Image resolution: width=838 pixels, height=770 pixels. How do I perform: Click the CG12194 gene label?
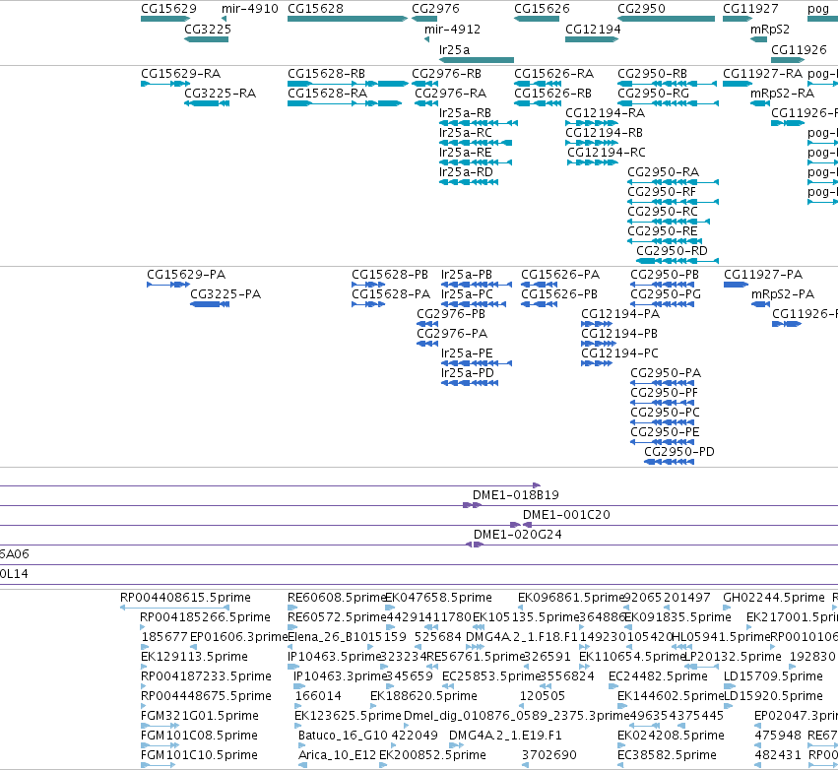tap(593, 30)
